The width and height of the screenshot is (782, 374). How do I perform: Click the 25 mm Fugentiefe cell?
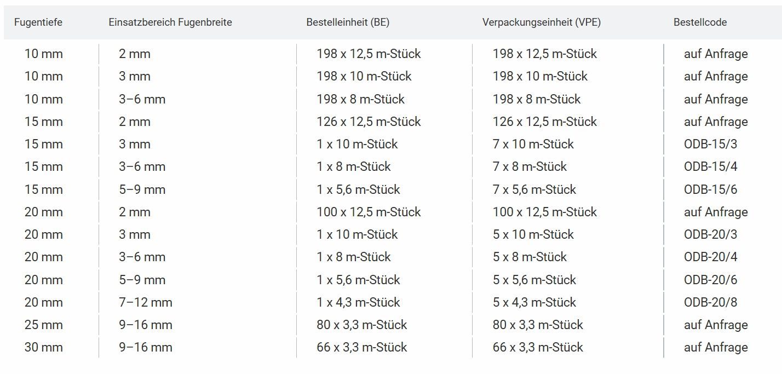click(44, 325)
